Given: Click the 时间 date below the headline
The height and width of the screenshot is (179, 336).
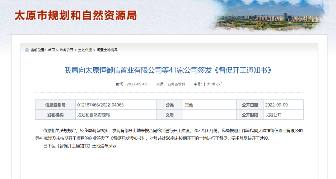Looking at the screenshot, I should pyautogui.click(x=137, y=84).
